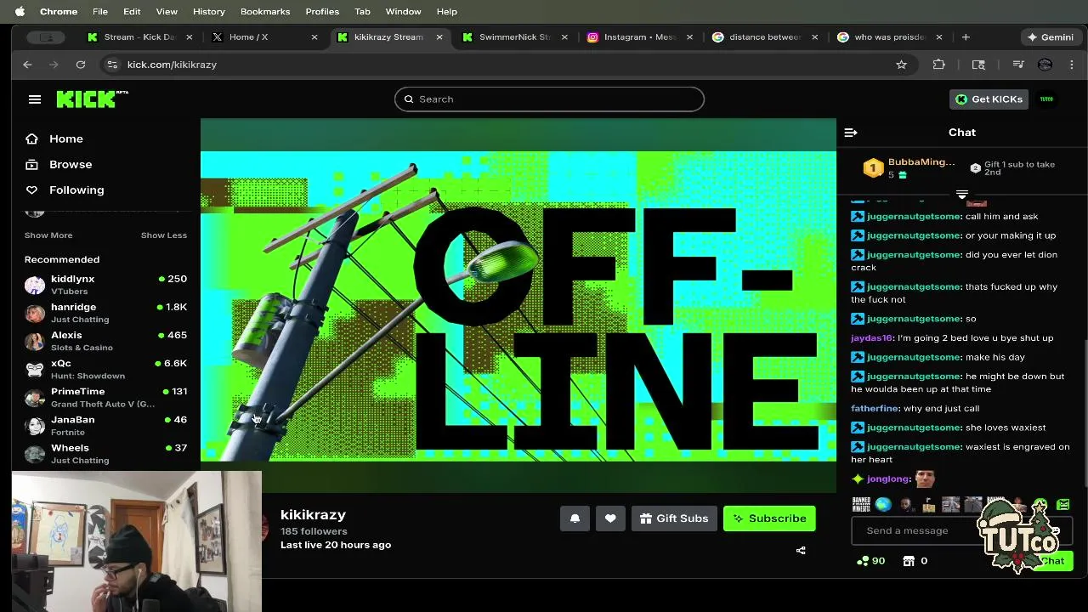Open Following in the sidebar
Image resolution: width=1088 pixels, height=612 pixels.
point(76,190)
